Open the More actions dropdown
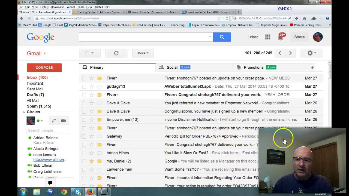The image size is (349, 196). (143, 53)
